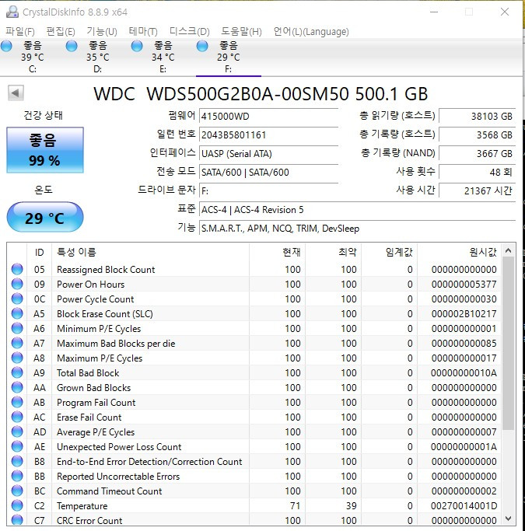
Task: Click raw value 000002B10217
Action: point(464,314)
